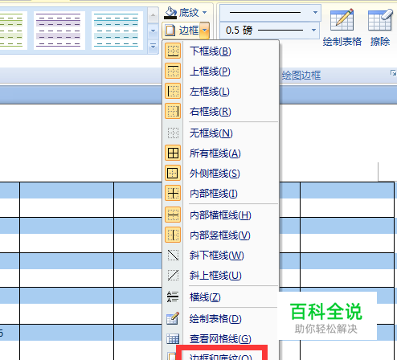The width and height of the screenshot is (397, 360).
Task: Select the 擦除 eraser ribbon tool
Action: [380, 27]
